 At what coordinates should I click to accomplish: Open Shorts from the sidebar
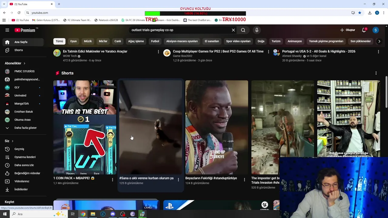coord(23,50)
